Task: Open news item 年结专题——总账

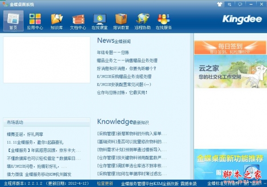Action: (113, 53)
